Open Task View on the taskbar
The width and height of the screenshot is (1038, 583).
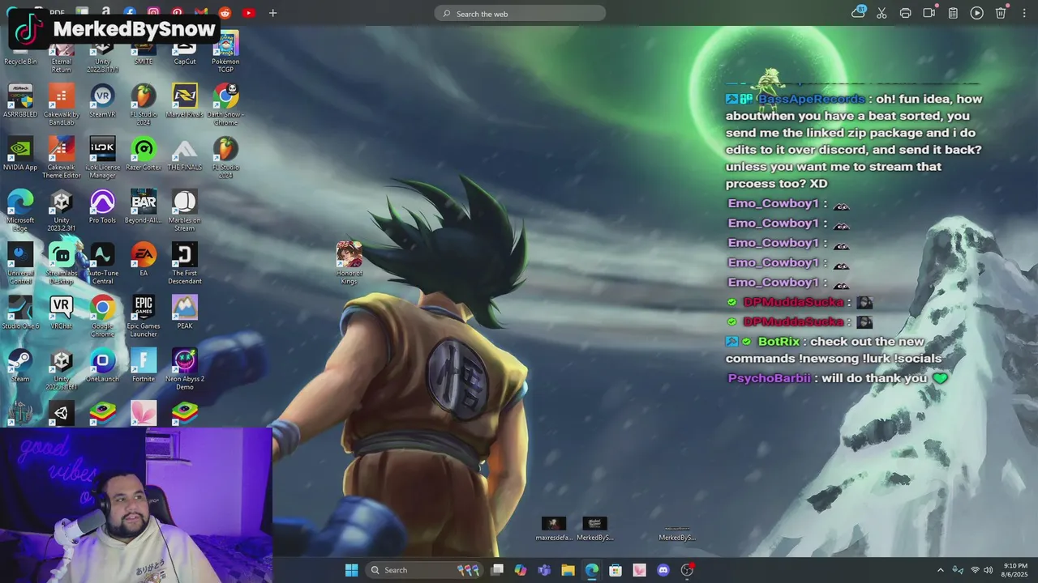click(x=497, y=570)
